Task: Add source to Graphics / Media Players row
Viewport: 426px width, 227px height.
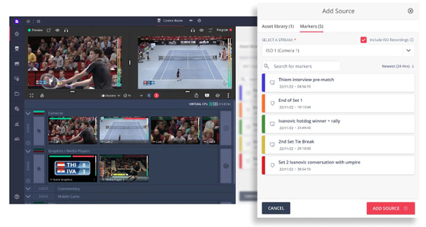Action: [x=226, y=166]
